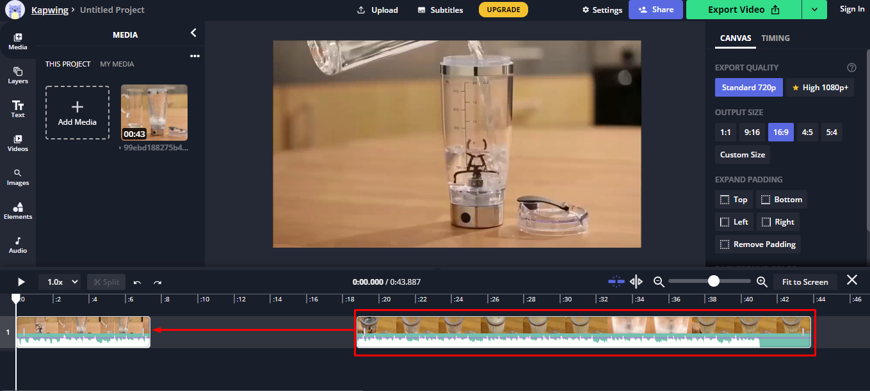Collapse the Media panel with left chevron
This screenshot has width=870, height=391.
click(193, 33)
